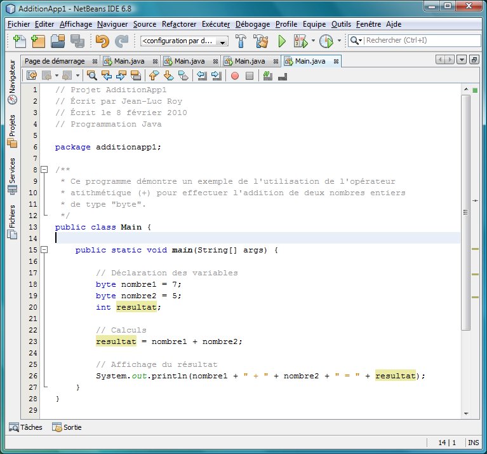
Task: Open the Navigateur side panel
Action: pyautogui.click(x=12, y=82)
